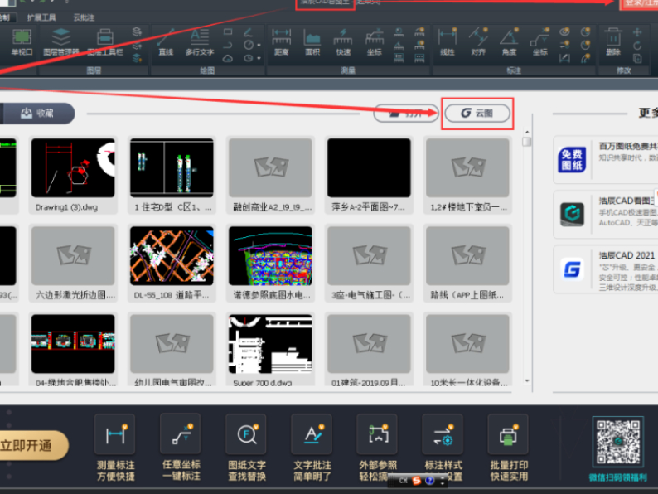658x494 pixels.
Task: Click the thumbnail list scroll-down arrow
Action: tap(527, 381)
